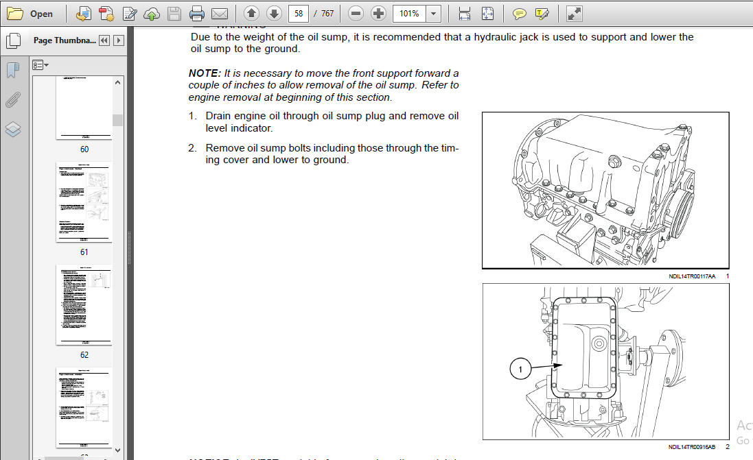
Task: Click the panel divider grip handle
Action: 130,247
